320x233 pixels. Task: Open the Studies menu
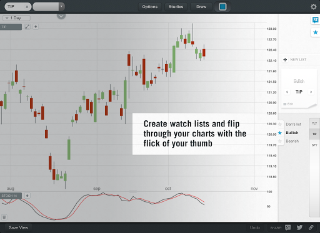tap(176, 7)
